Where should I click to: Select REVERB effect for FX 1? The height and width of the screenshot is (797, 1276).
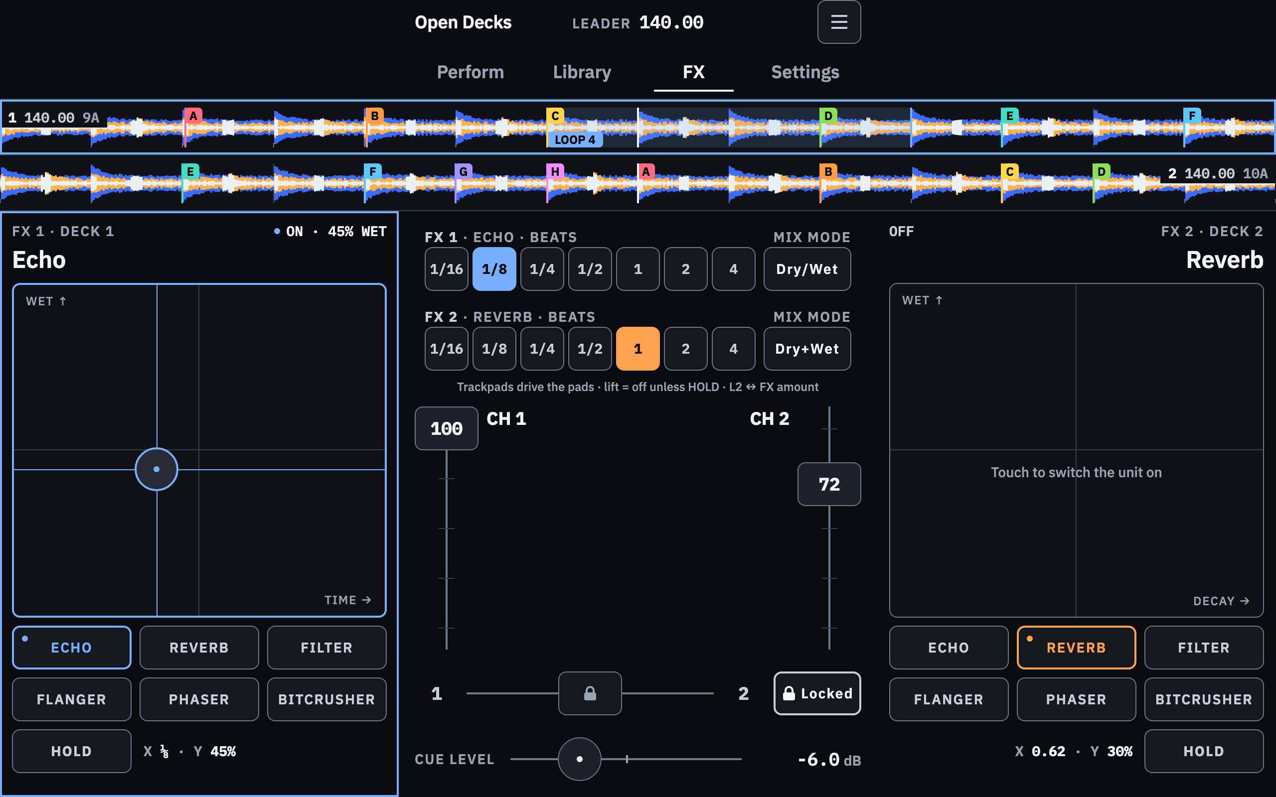click(199, 647)
